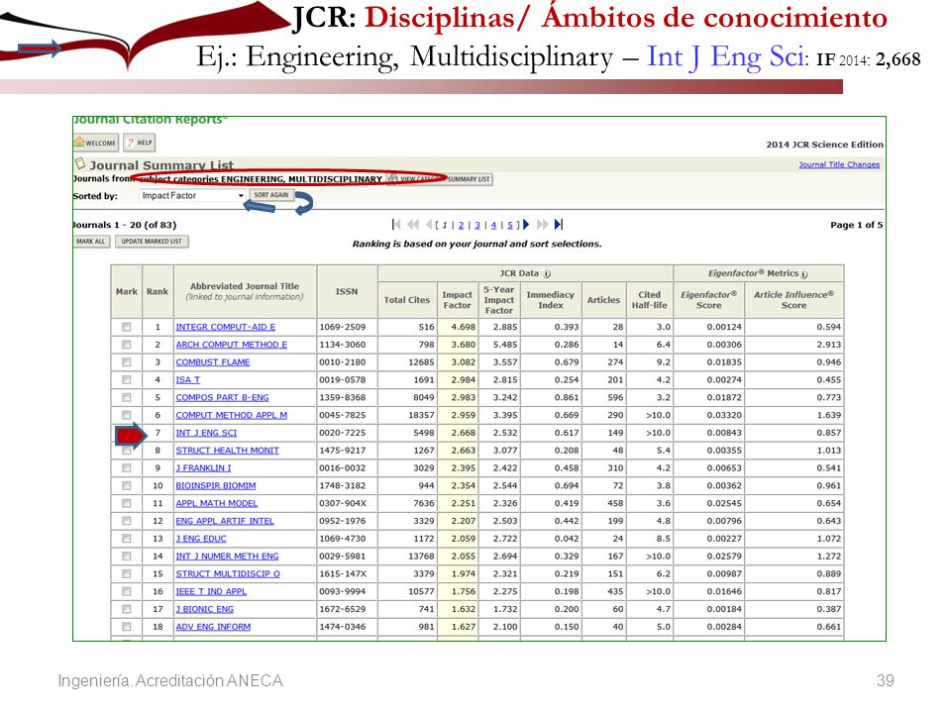951x713 pixels.
Task: Open J ENG EDUC journal link
Action: (x=201, y=539)
